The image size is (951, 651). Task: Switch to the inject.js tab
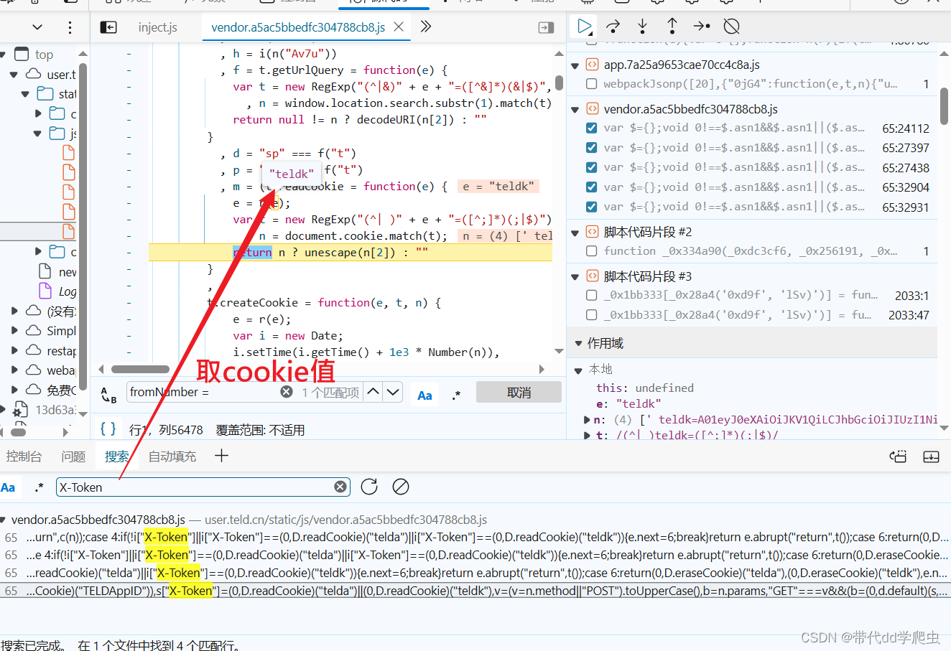pyautogui.click(x=157, y=27)
